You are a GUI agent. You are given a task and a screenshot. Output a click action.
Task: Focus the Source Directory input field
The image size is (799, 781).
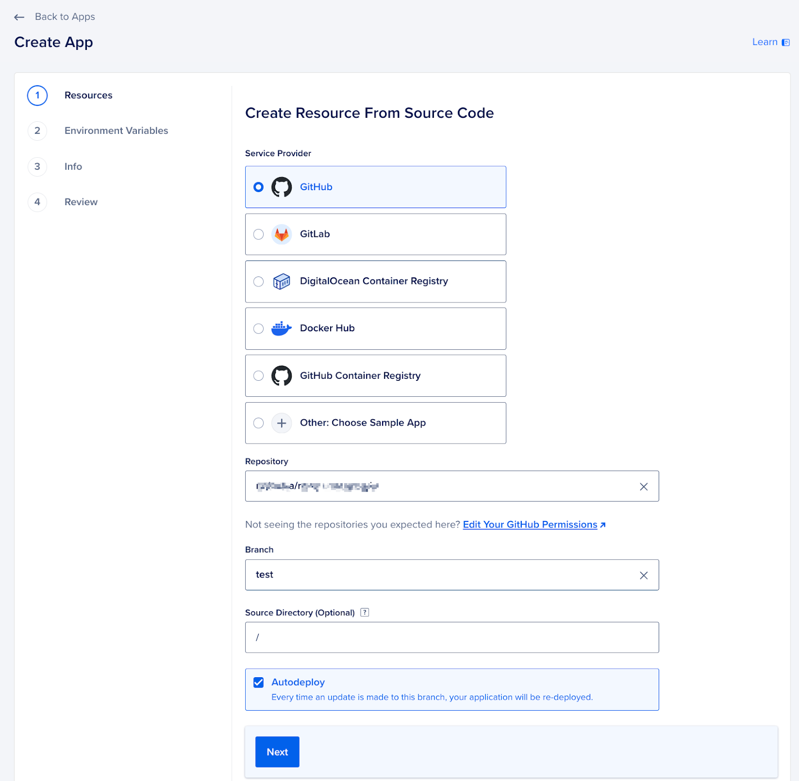tap(452, 637)
